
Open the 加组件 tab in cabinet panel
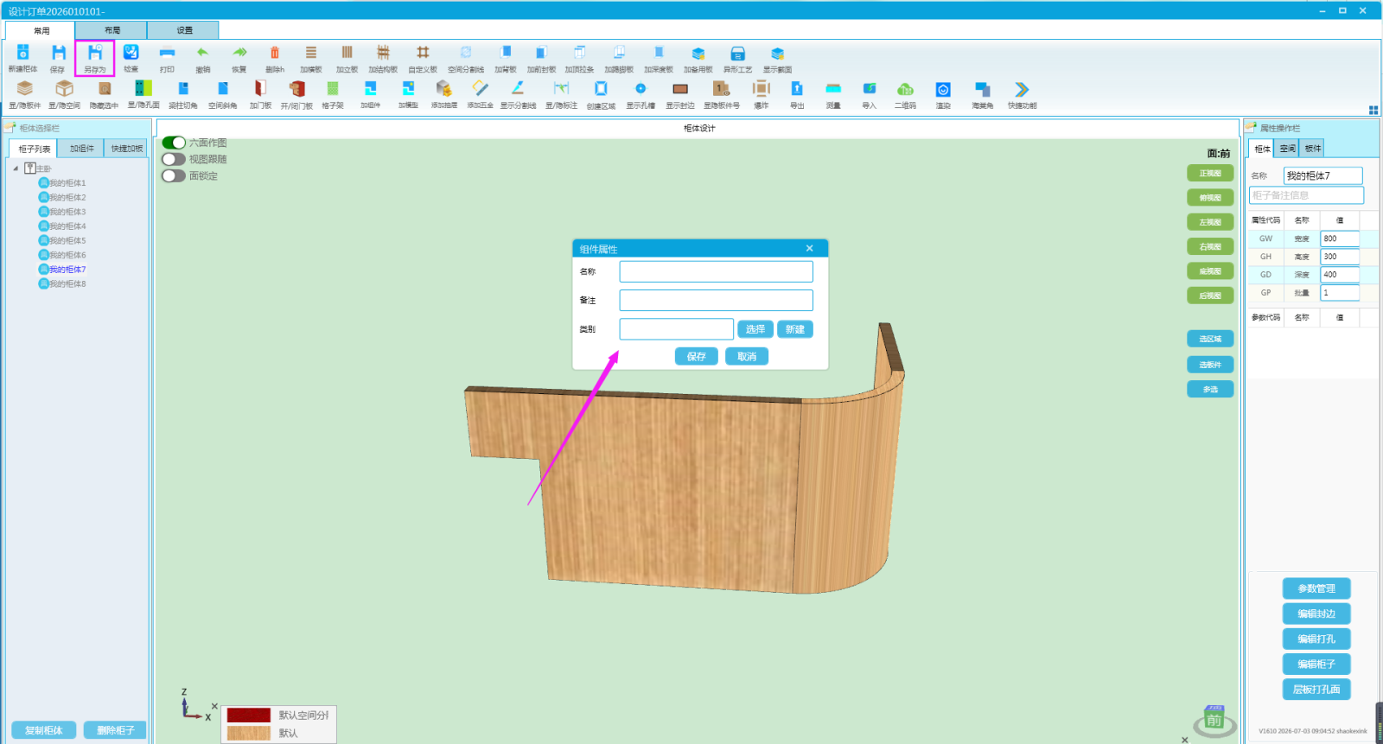(82, 149)
